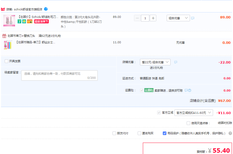Viewport: 233px width, 154px height.
Task: Uncheck the 号码保护 checkbox
Action: click(x=165, y=133)
